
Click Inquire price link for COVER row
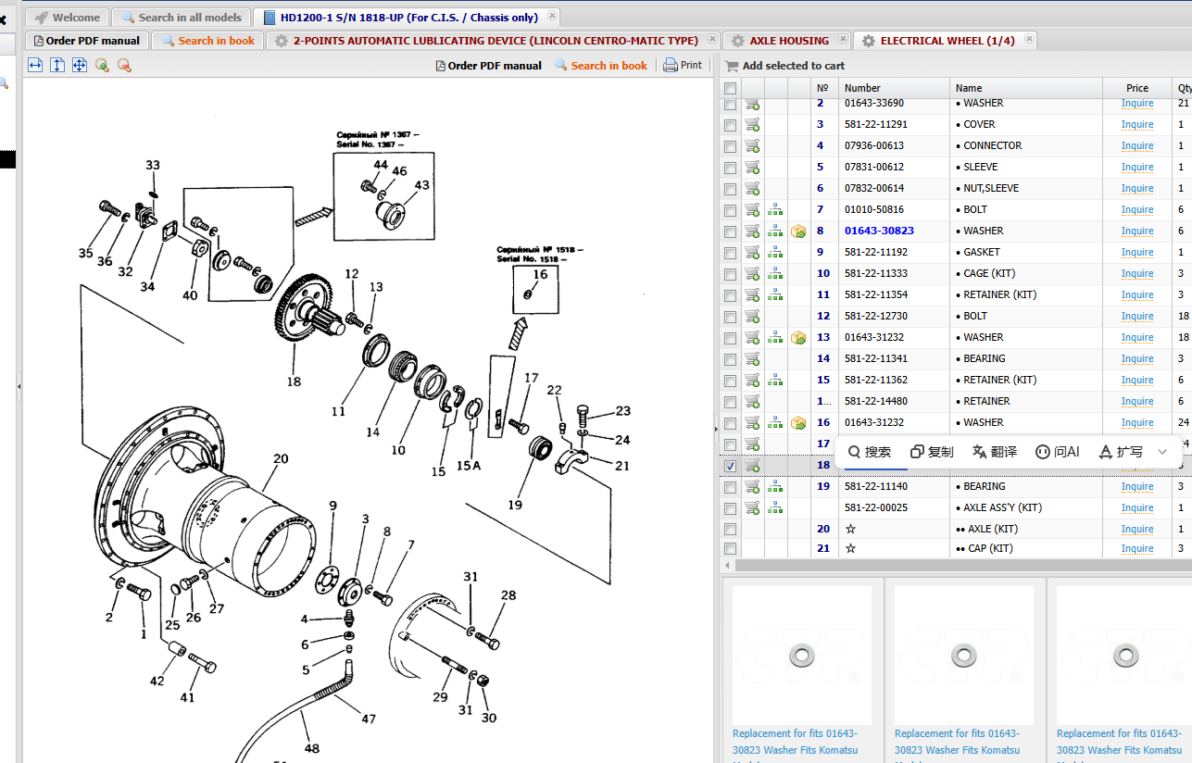coord(1137,125)
